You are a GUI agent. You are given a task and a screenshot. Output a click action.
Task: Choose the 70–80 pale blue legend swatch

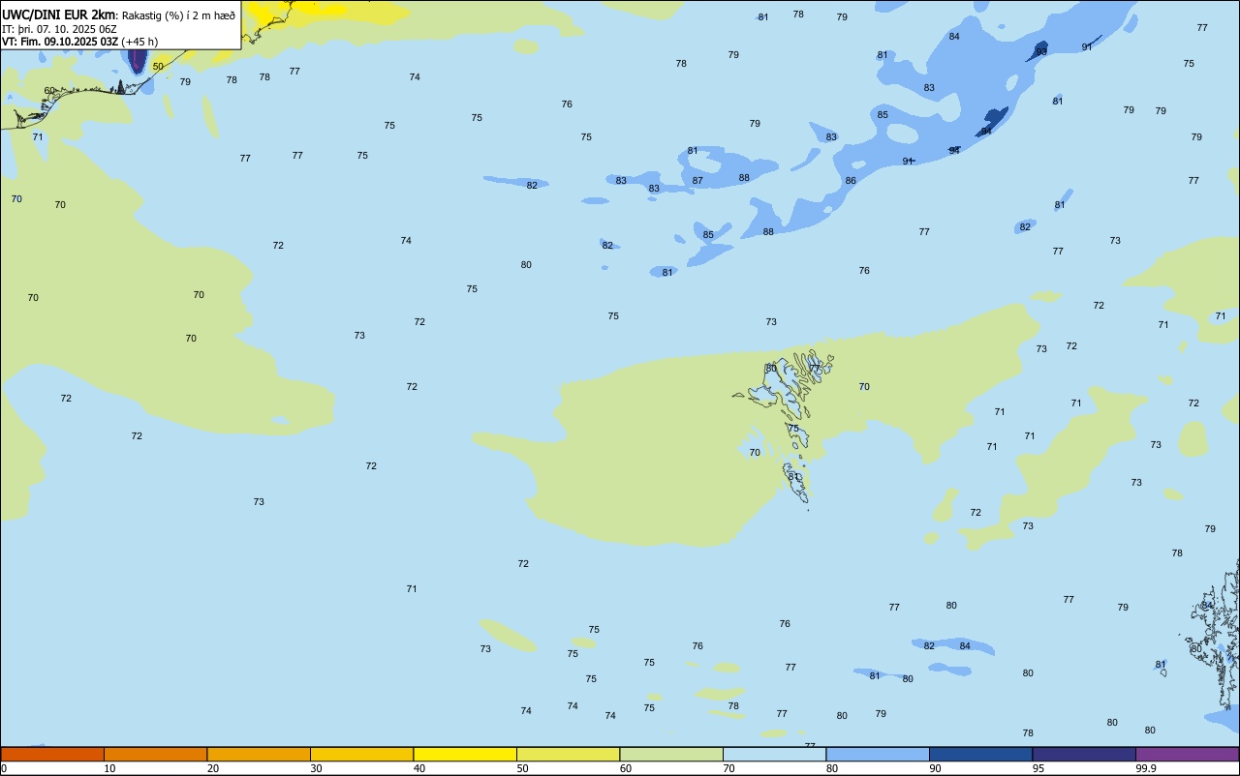click(774, 754)
